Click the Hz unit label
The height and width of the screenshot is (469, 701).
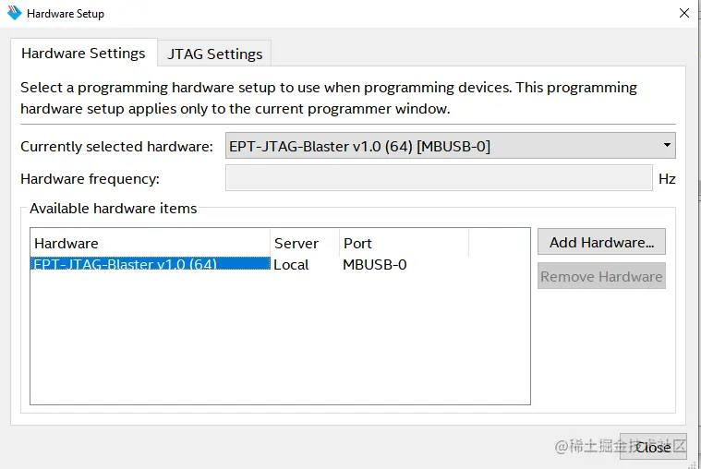tap(667, 179)
